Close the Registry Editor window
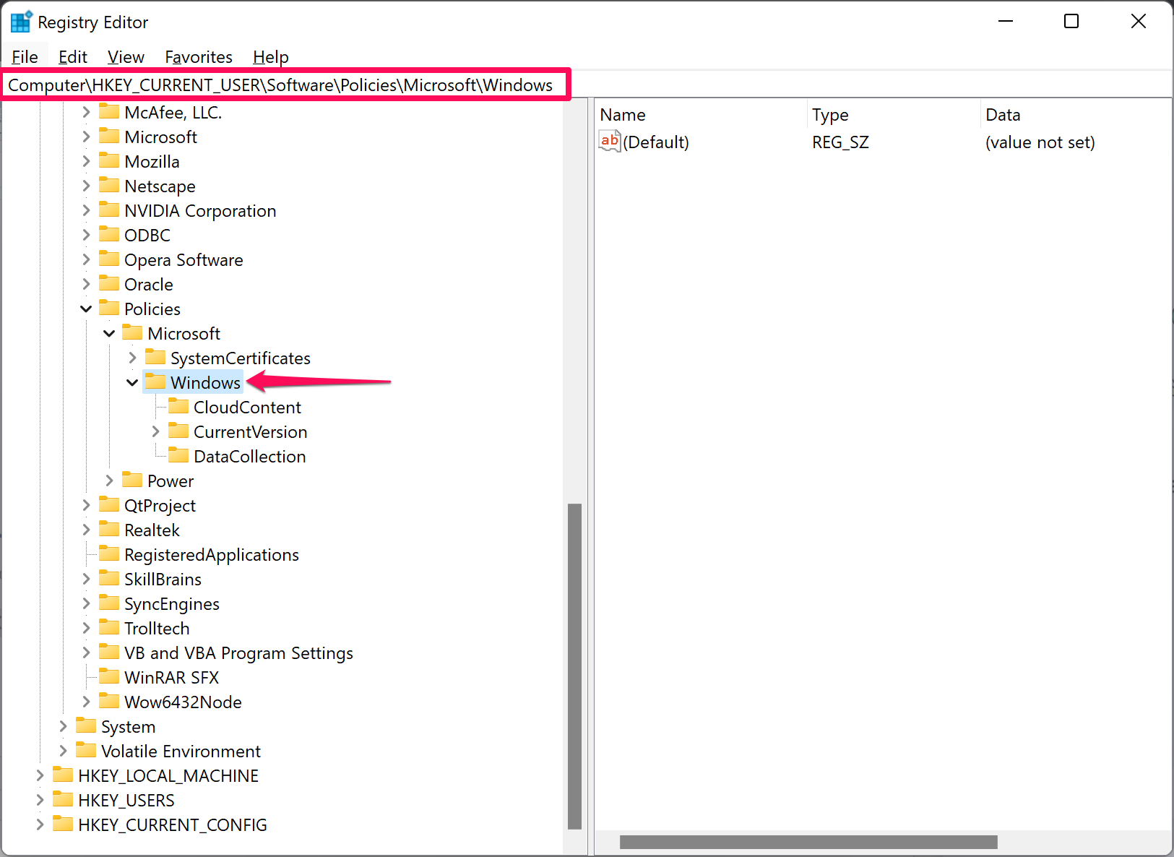The width and height of the screenshot is (1174, 857). (1139, 21)
